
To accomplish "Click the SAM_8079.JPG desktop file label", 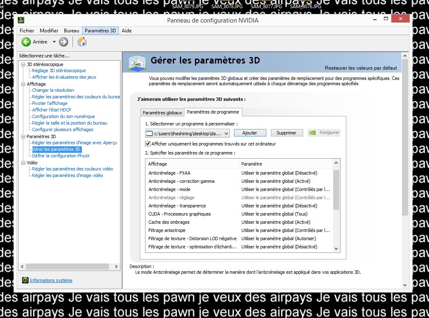I will [x=187, y=6].
